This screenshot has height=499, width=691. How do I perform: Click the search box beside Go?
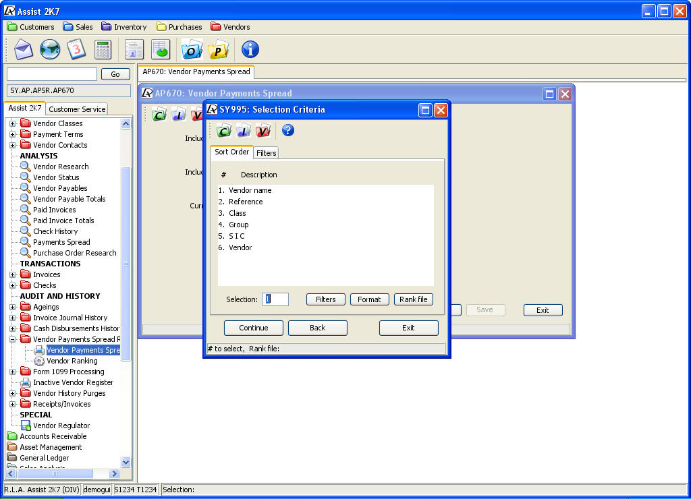tap(52, 74)
